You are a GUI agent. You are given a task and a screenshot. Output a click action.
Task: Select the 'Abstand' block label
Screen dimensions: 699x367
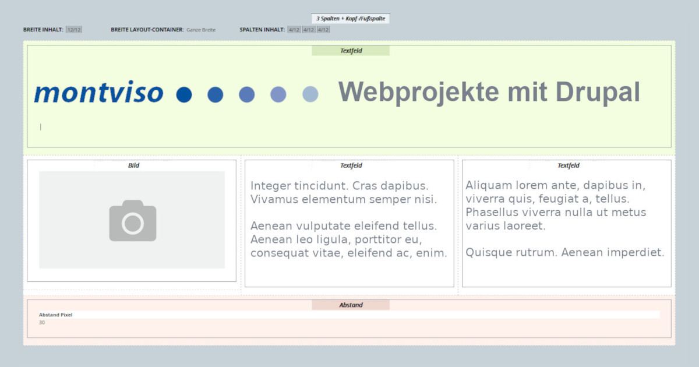pyautogui.click(x=351, y=305)
